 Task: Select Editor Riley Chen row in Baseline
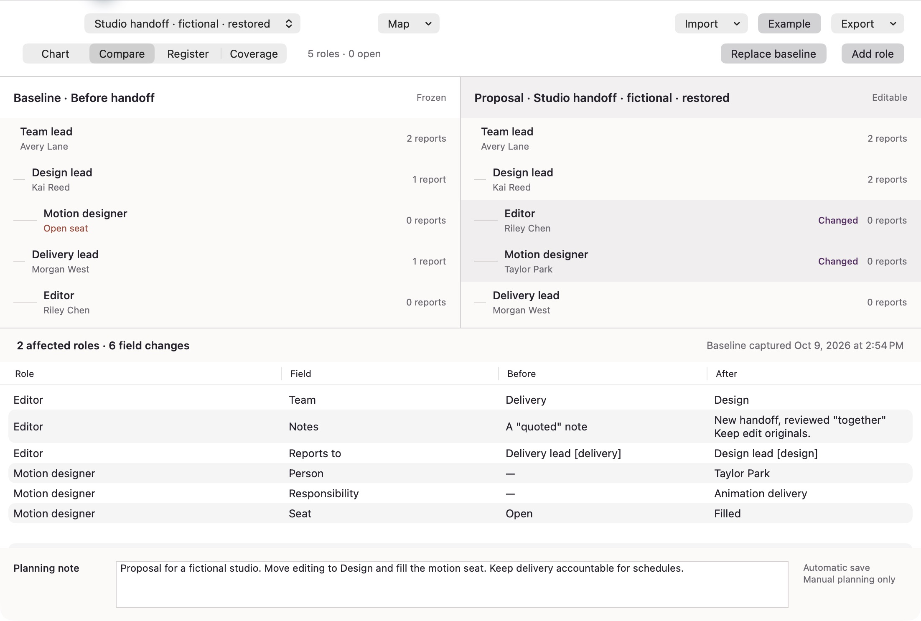point(230,302)
